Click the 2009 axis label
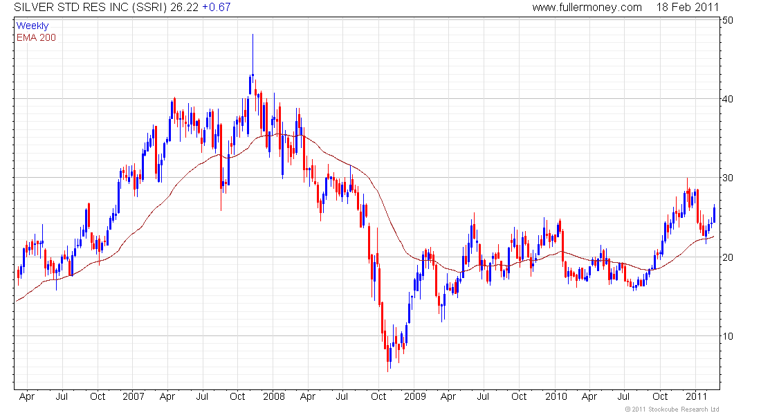 (x=415, y=396)
